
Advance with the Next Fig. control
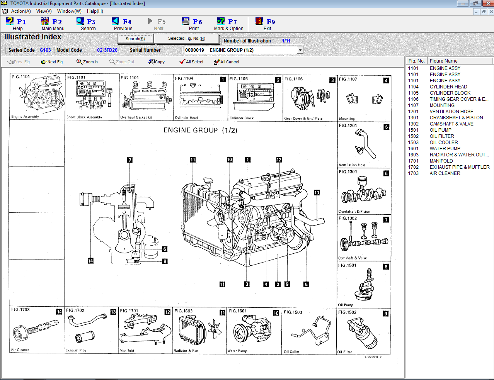click(x=51, y=62)
